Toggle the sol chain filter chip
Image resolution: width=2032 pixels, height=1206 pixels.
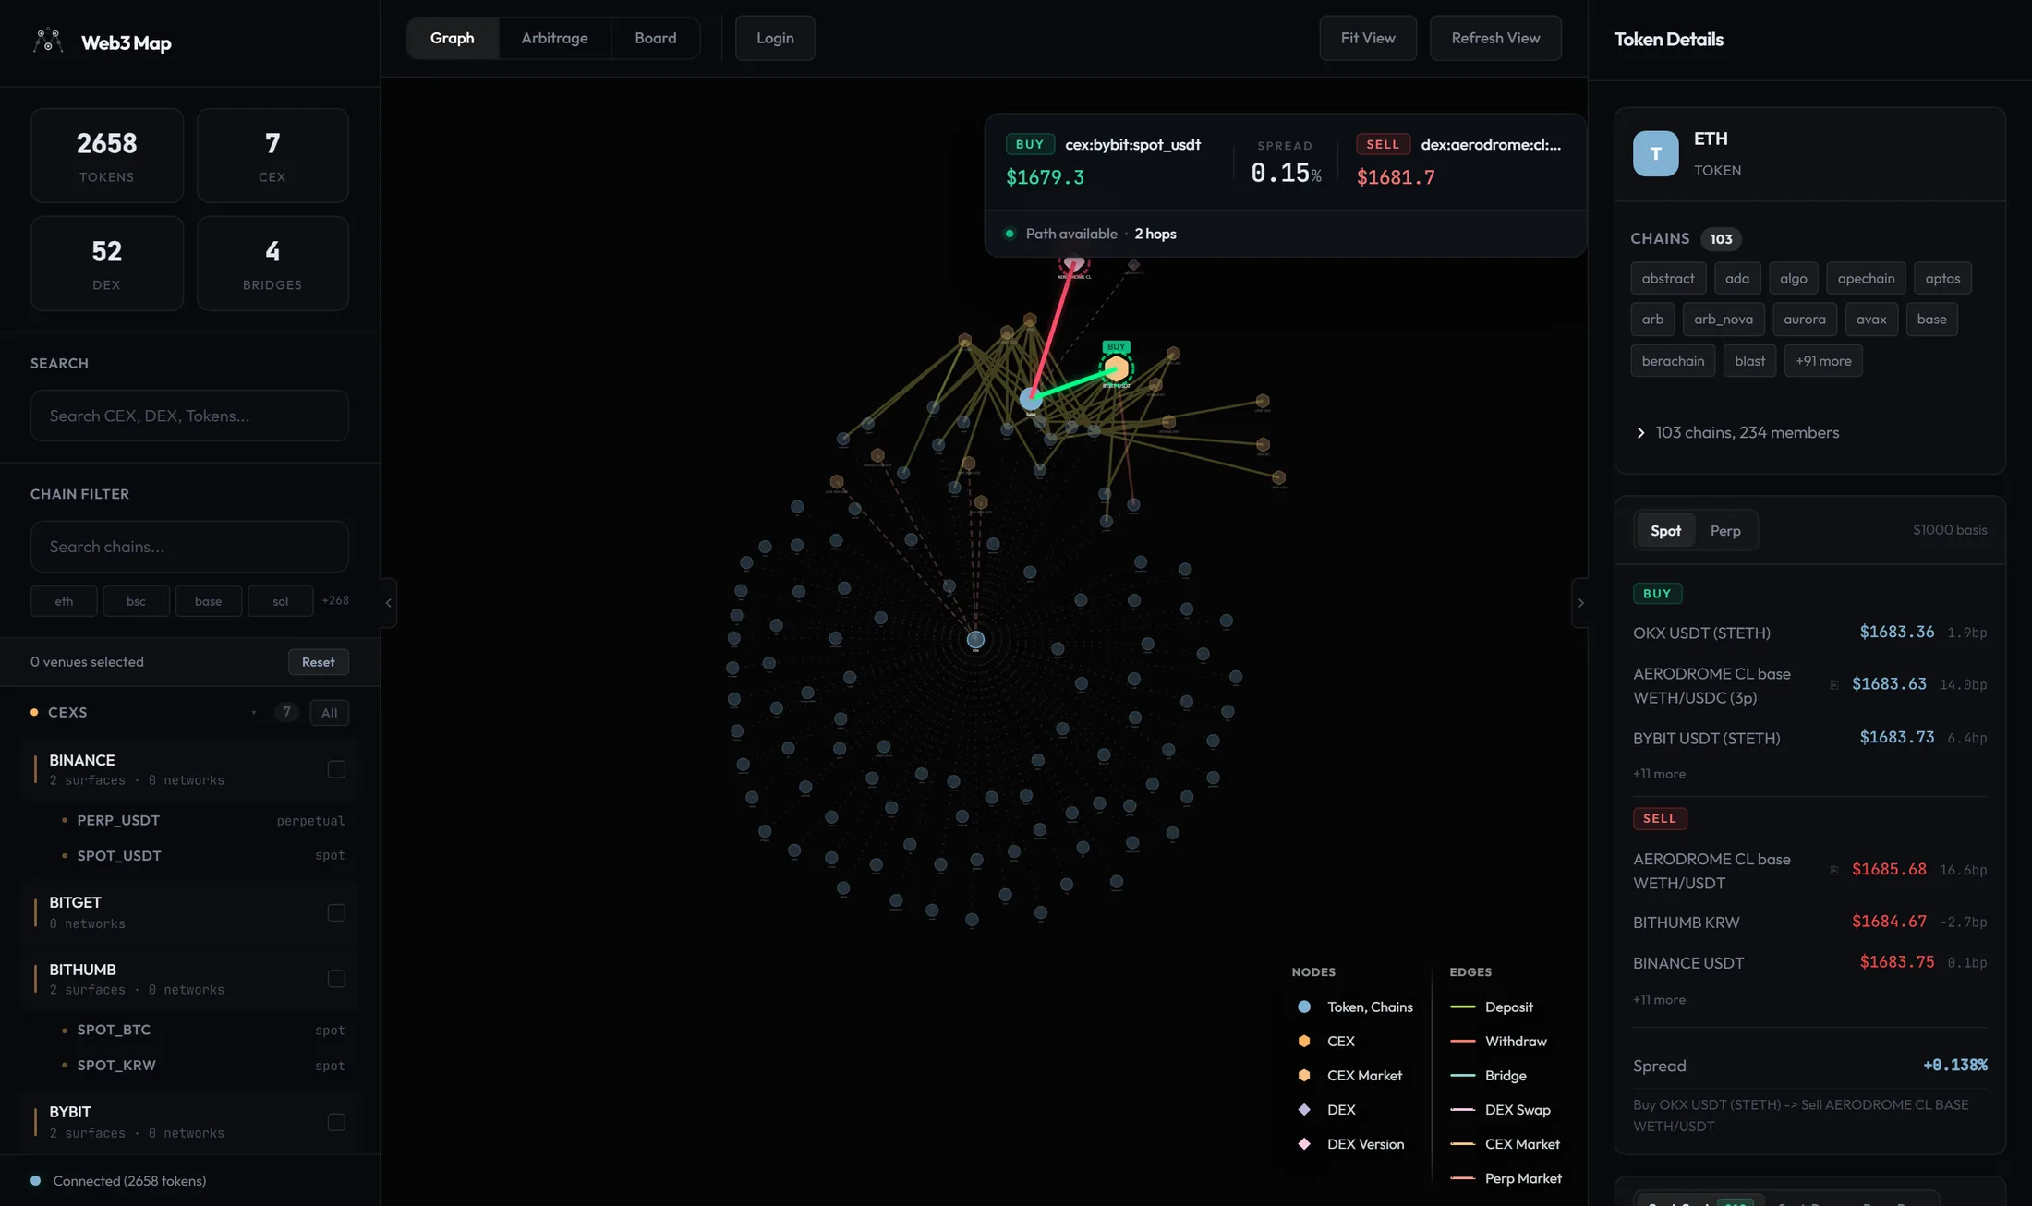(x=280, y=600)
